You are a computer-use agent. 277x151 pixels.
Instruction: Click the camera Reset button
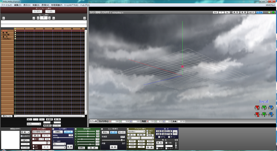(58, 132)
